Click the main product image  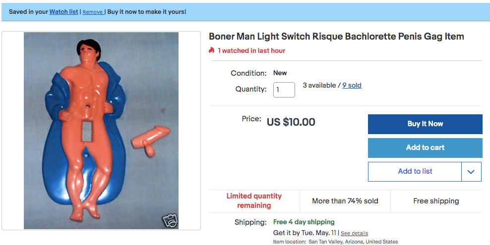tap(101, 131)
